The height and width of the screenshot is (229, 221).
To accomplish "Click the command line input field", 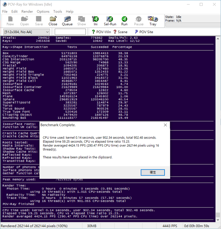I will 70,32.
